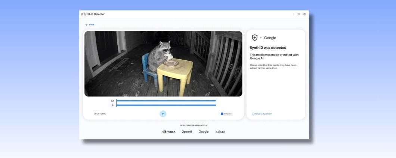The height and width of the screenshot is (158, 396).
Task: Click the info icon beside What is SynthID
Action: (x=253, y=114)
